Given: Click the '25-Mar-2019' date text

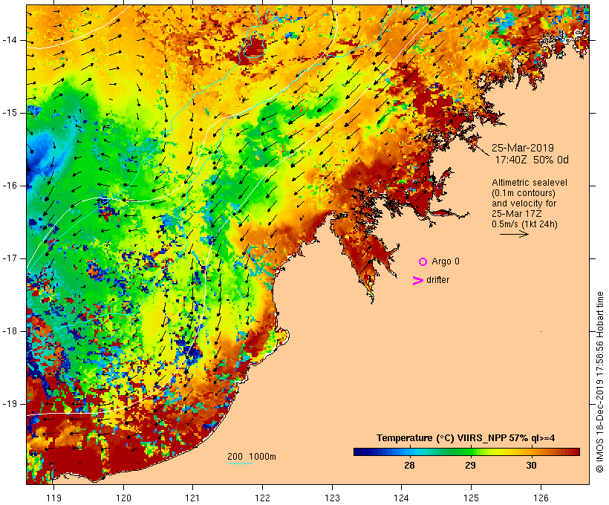Looking at the screenshot, I should click(x=523, y=148).
